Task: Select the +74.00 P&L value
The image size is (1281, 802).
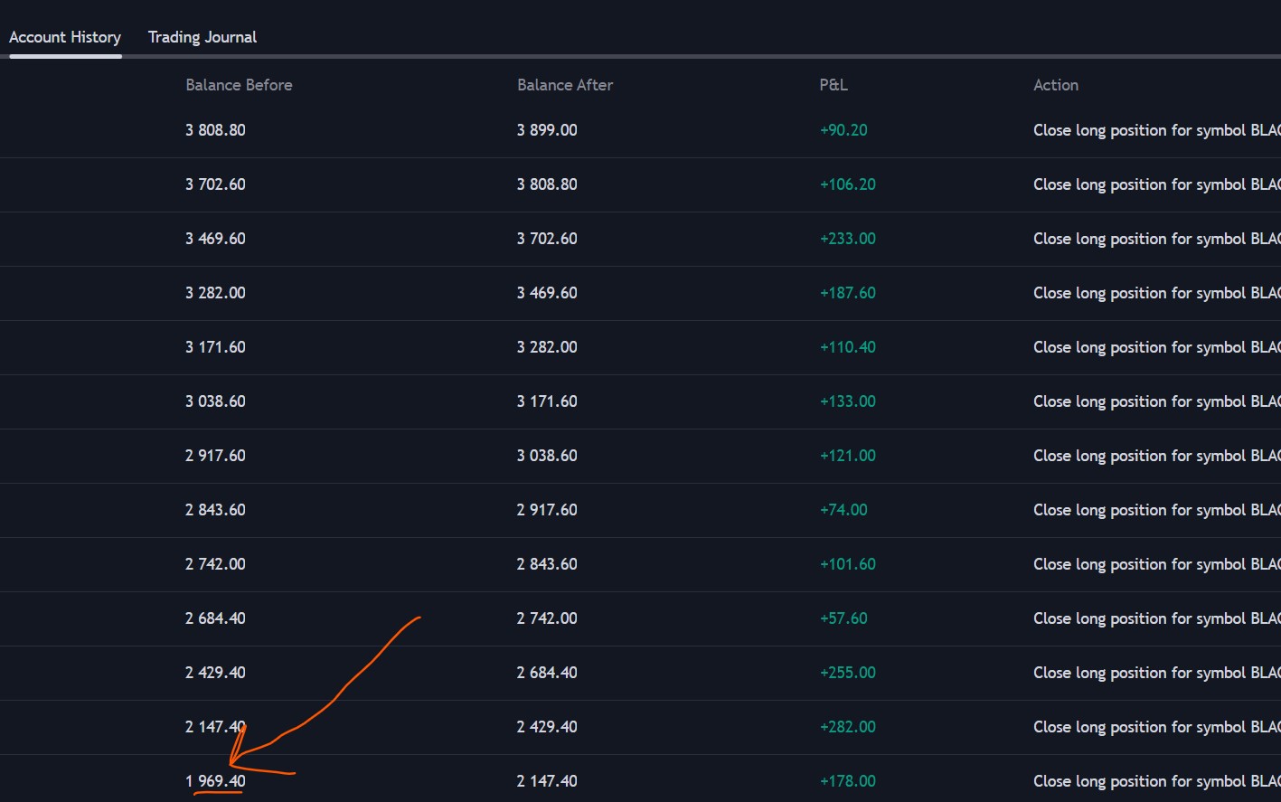Action: [x=843, y=510]
